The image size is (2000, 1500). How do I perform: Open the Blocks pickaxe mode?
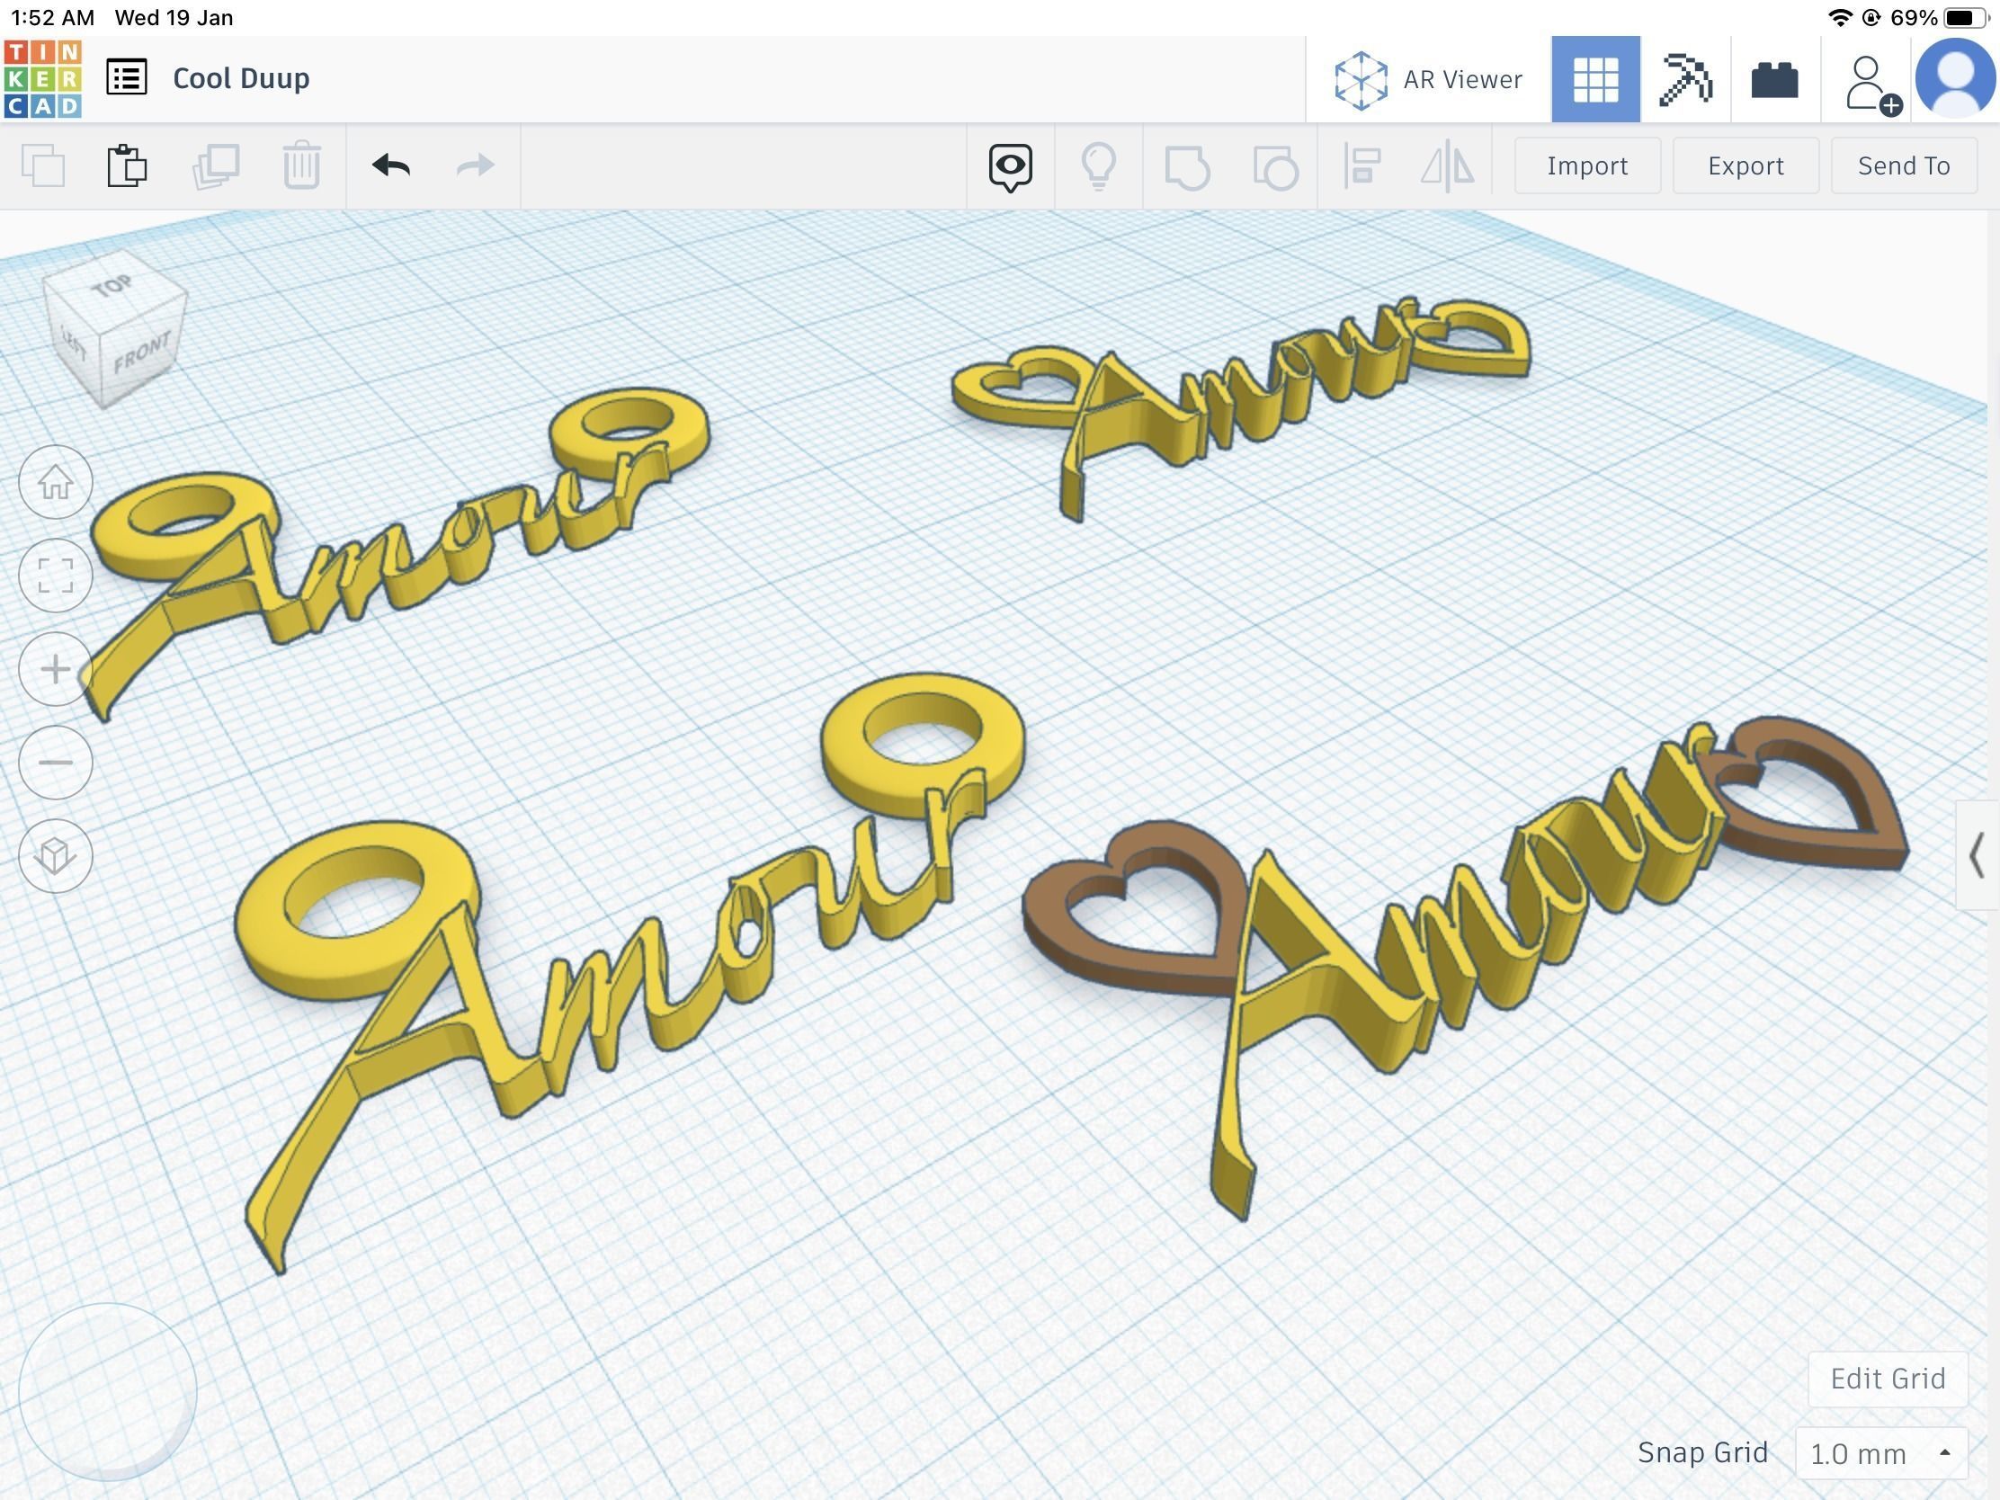tap(1685, 79)
